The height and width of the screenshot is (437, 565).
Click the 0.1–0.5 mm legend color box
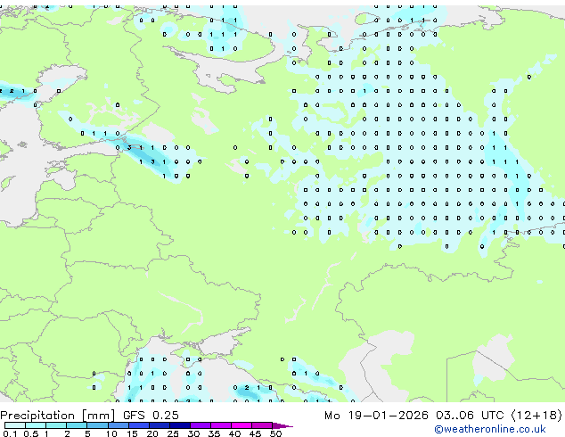tap(15, 425)
